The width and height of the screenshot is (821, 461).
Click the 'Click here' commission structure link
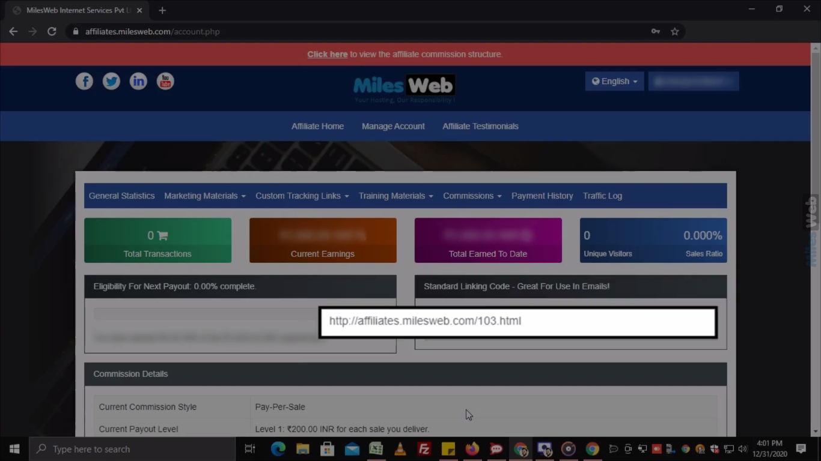327,54
